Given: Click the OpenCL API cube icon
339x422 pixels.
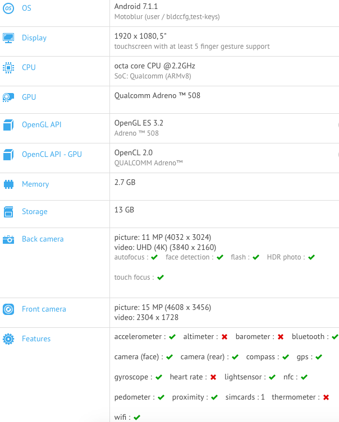Looking at the screenshot, I should pos(8,155).
